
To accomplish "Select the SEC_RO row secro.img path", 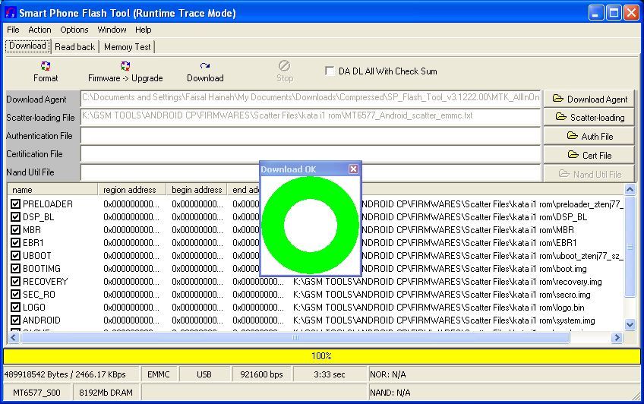I will point(441,295).
